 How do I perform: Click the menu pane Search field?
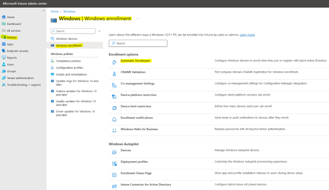(73, 31)
